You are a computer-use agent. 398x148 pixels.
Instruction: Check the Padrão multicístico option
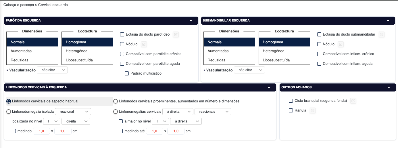click(x=127, y=73)
